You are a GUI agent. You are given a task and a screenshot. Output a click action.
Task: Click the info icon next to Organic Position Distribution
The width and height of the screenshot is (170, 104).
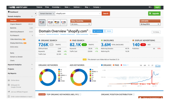(134, 94)
